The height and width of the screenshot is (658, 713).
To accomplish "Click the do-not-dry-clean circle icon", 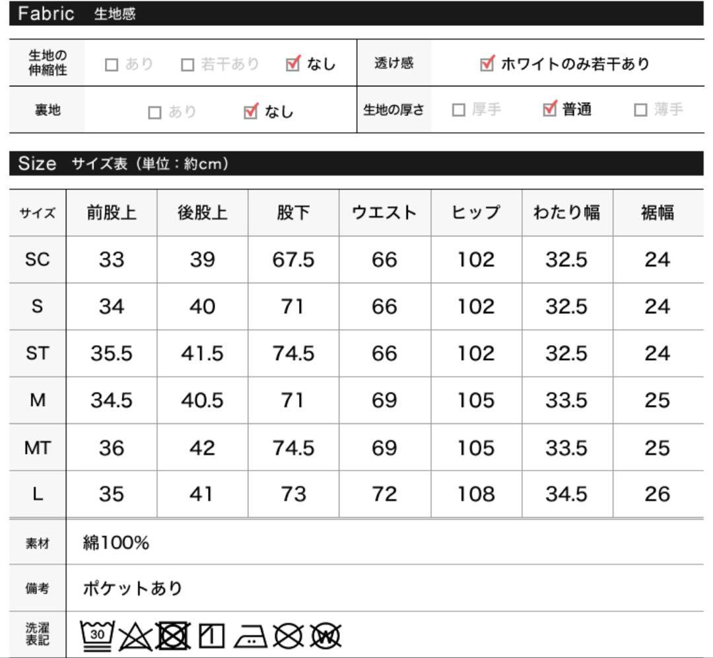I will (288, 636).
